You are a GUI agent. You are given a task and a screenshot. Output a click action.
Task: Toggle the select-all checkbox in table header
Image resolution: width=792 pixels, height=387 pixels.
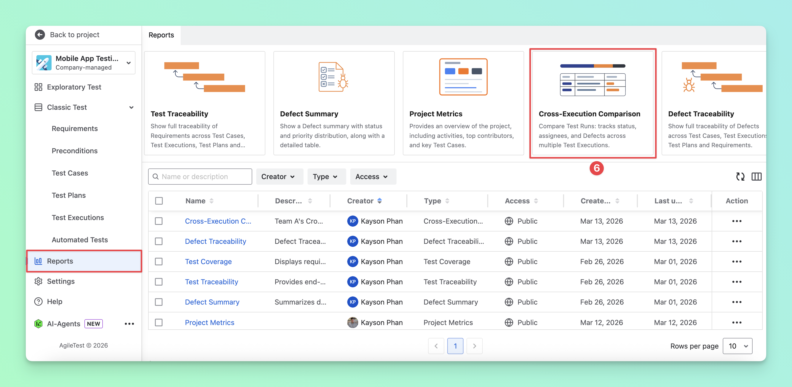pos(159,201)
